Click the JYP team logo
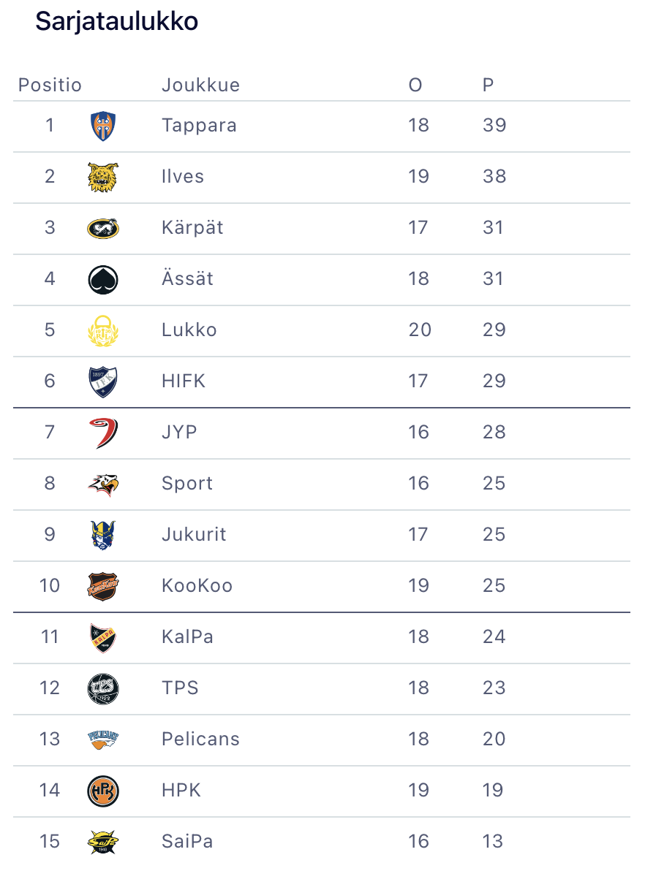The height and width of the screenshot is (871, 645). [102, 433]
